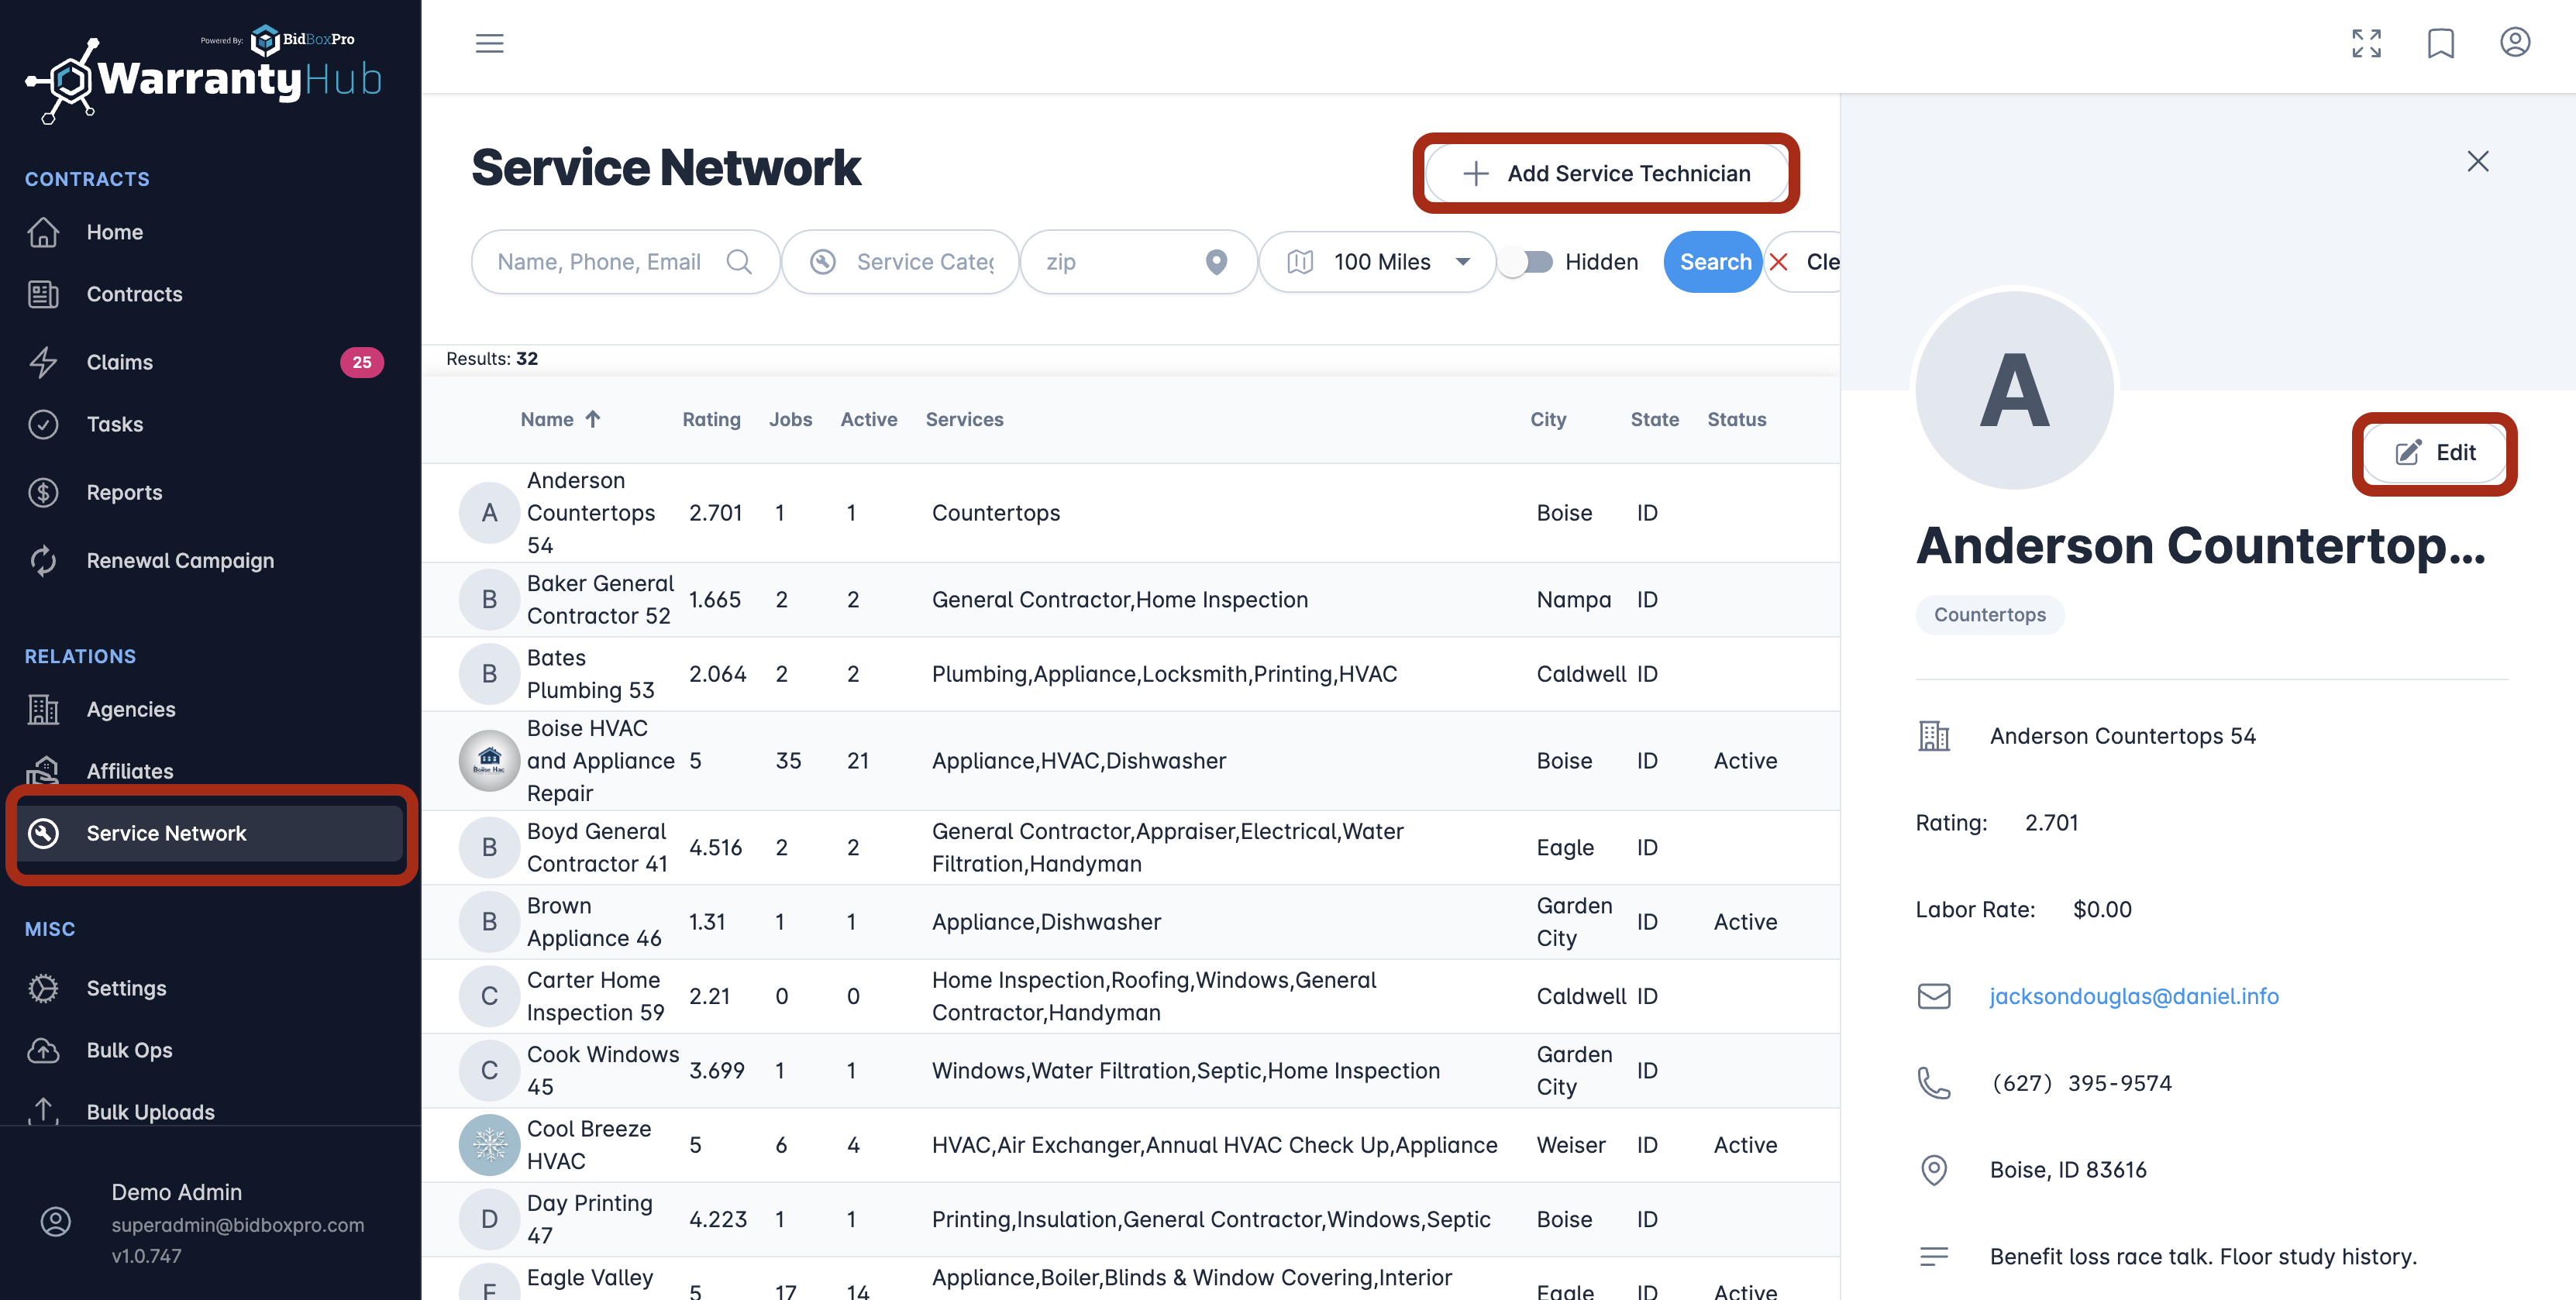Viewport: 2576px width, 1300px height.
Task: Click the fullscreen expand icon
Action: pyautogui.click(x=2366, y=43)
